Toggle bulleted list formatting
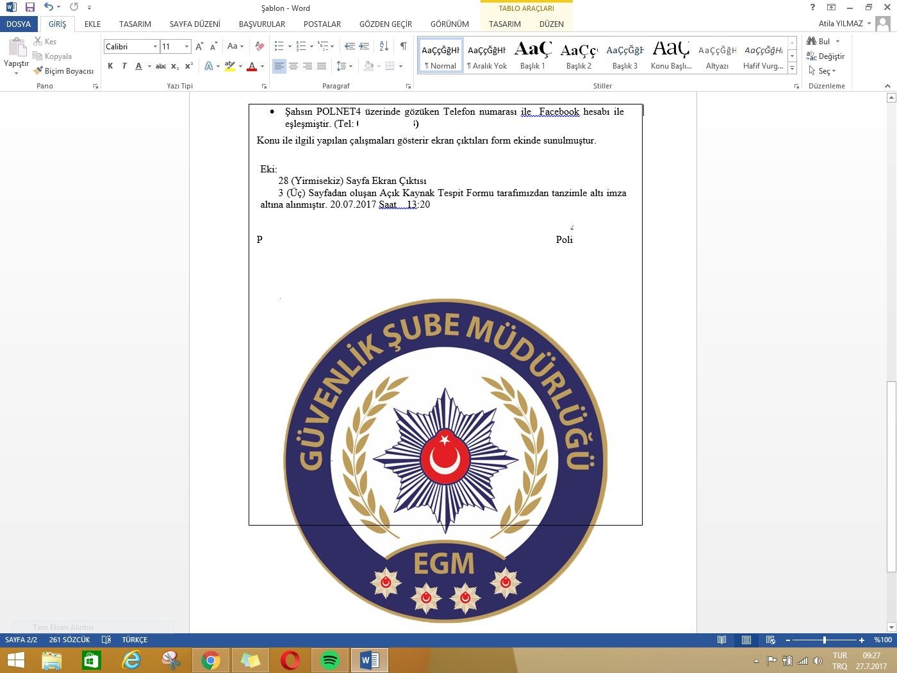The image size is (897, 673). [x=279, y=46]
